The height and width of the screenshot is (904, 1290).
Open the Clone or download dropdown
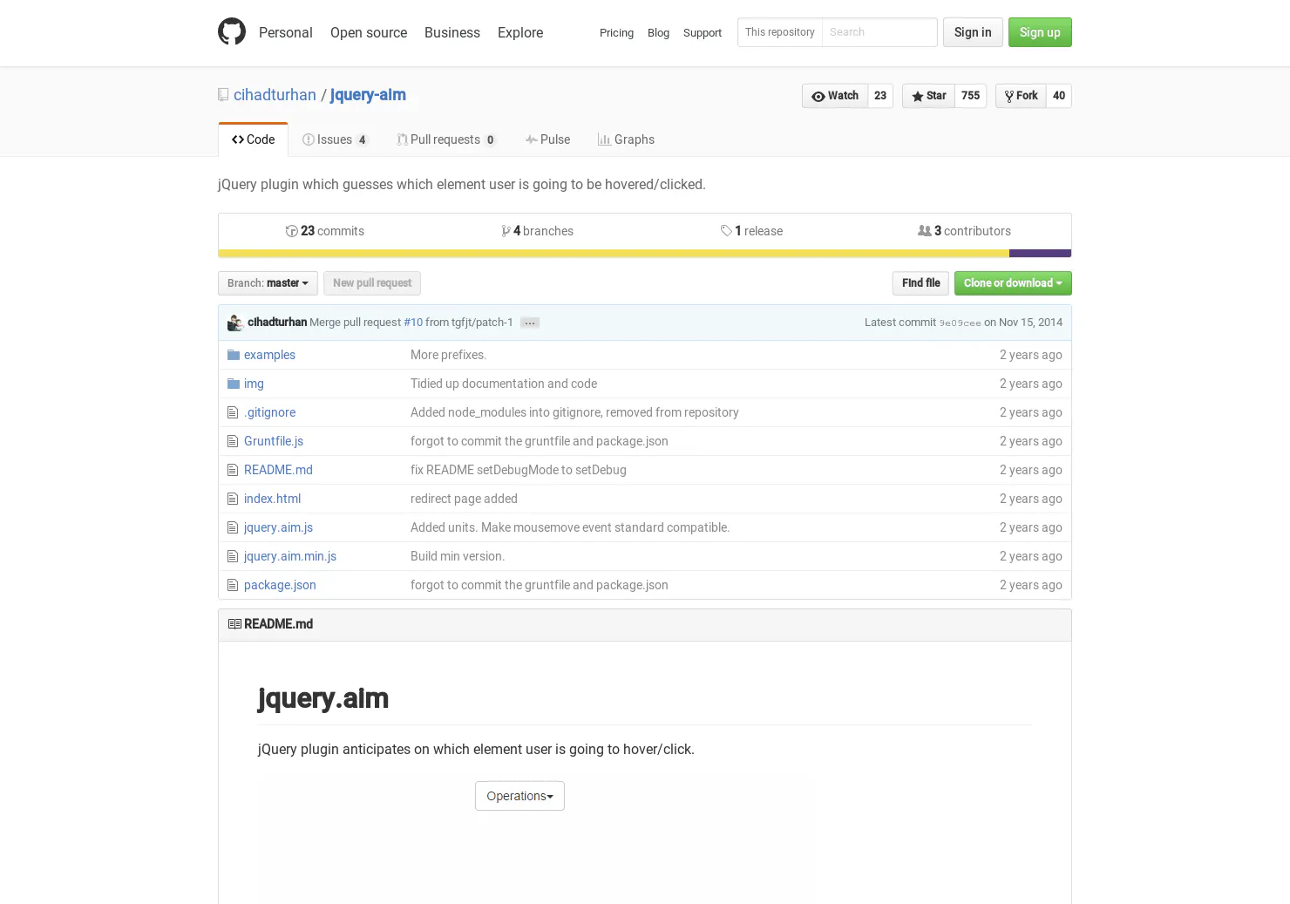(1013, 283)
